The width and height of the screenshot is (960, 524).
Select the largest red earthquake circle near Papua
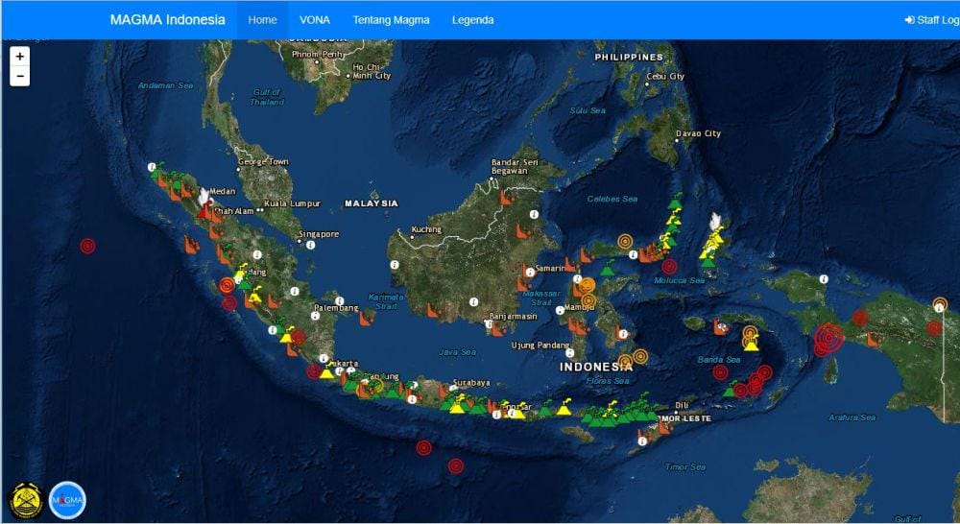point(828,337)
